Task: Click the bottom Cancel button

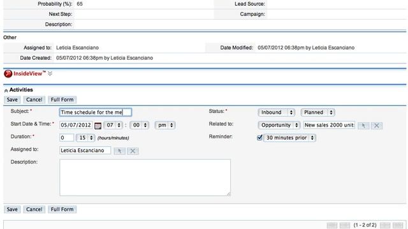Action: pyautogui.click(x=34, y=209)
